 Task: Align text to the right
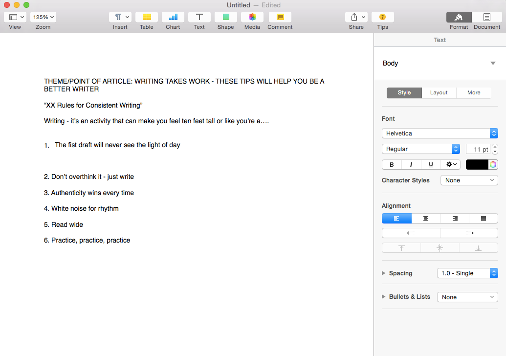455,219
